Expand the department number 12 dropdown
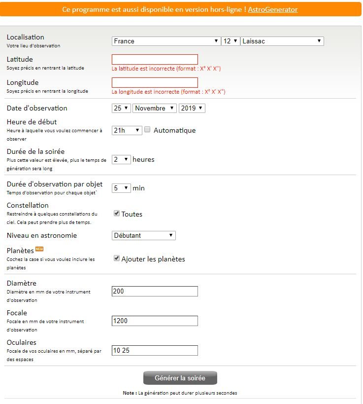The image size is (363, 404). [230, 41]
